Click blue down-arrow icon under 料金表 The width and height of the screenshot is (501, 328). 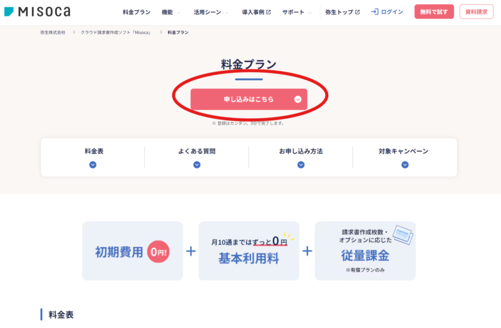tap(93, 165)
